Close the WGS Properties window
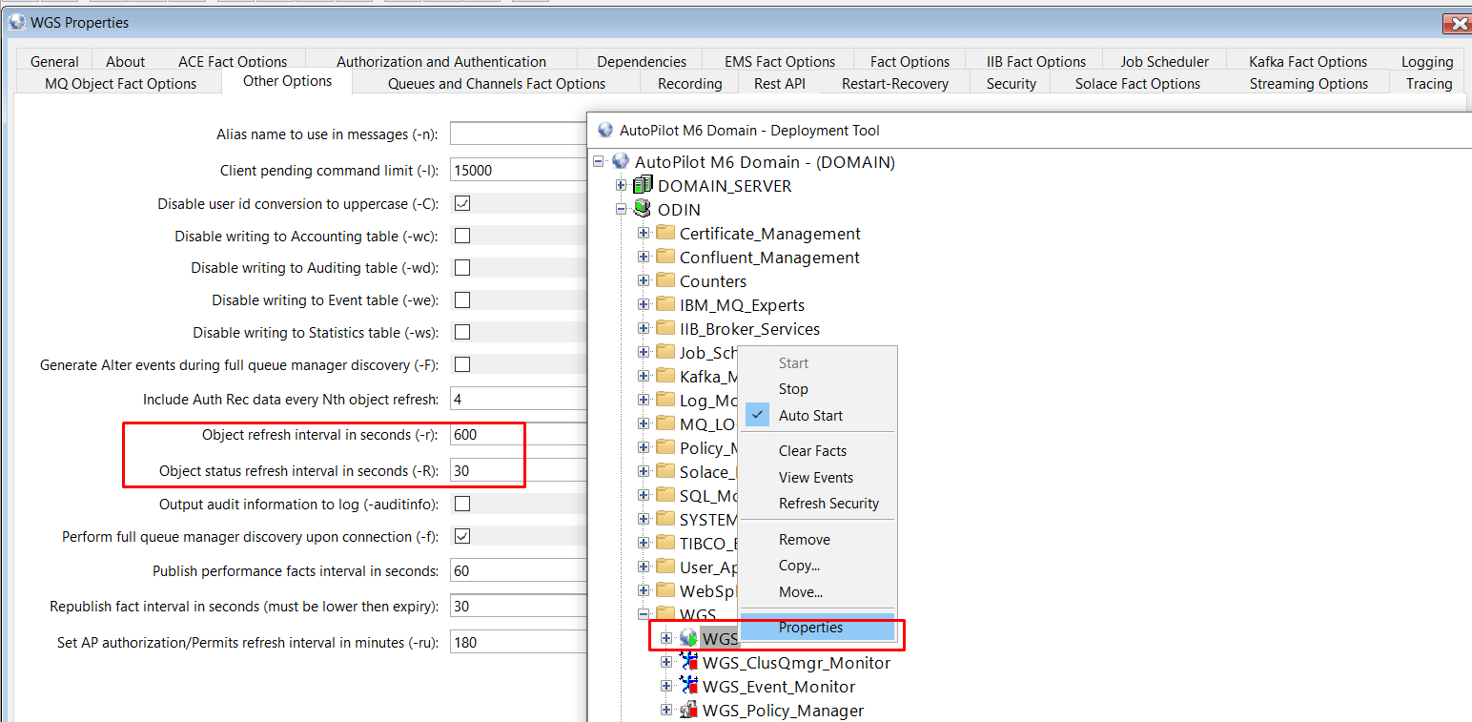The width and height of the screenshot is (1472, 722). tap(1457, 23)
